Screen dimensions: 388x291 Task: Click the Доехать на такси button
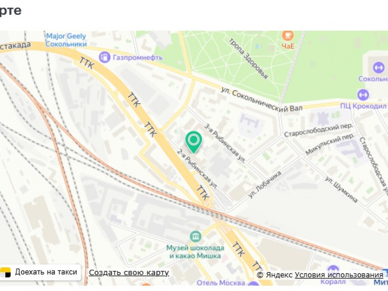(40, 272)
